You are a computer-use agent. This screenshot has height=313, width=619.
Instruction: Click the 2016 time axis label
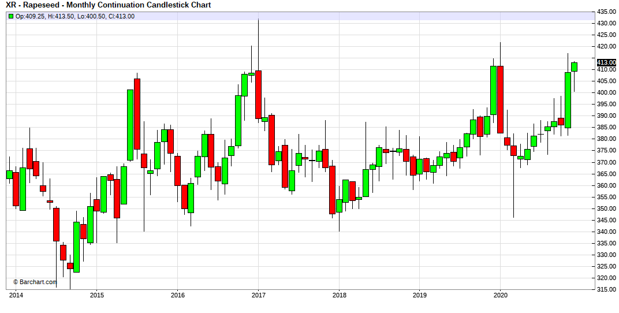pos(177,295)
